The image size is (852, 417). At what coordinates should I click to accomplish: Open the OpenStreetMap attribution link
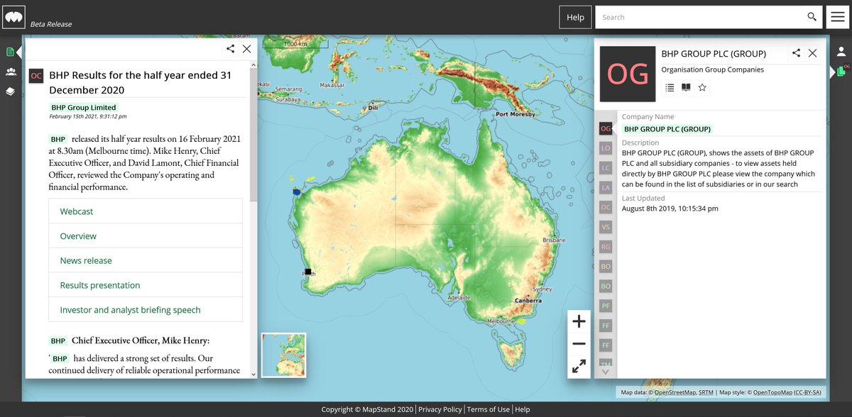[674, 392]
